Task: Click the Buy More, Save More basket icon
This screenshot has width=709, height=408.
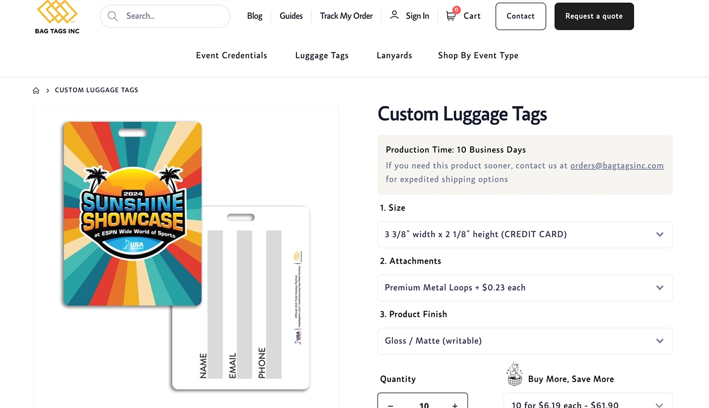Action: point(515,374)
